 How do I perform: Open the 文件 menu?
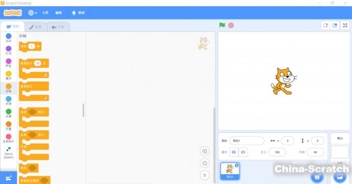45,13
